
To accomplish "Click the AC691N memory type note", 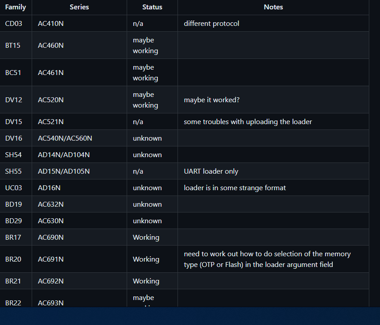I will point(267,259).
